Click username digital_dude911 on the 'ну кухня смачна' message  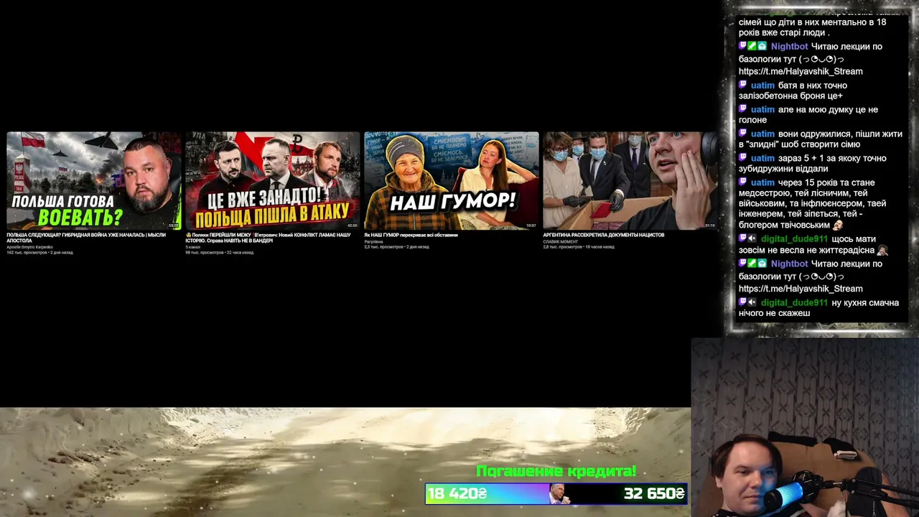[794, 303]
